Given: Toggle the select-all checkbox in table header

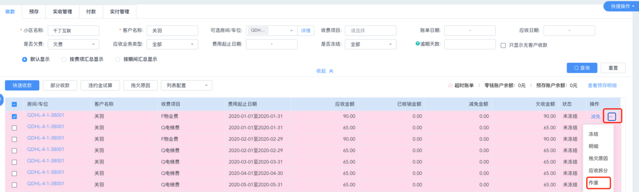Looking at the screenshot, I should (x=14, y=104).
